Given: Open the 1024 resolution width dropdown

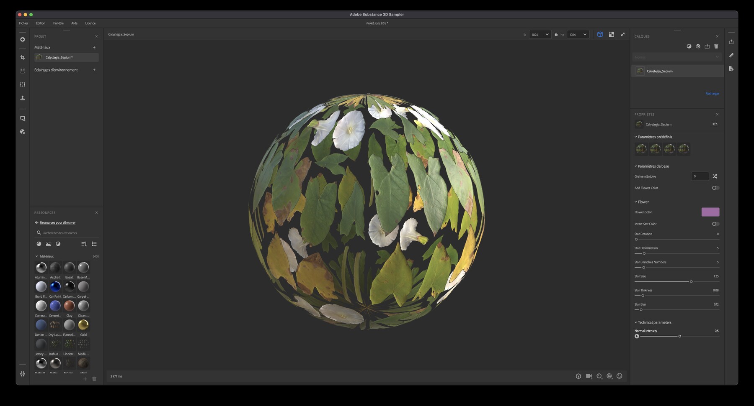Looking at the screenshot, I should click(540, 34).
